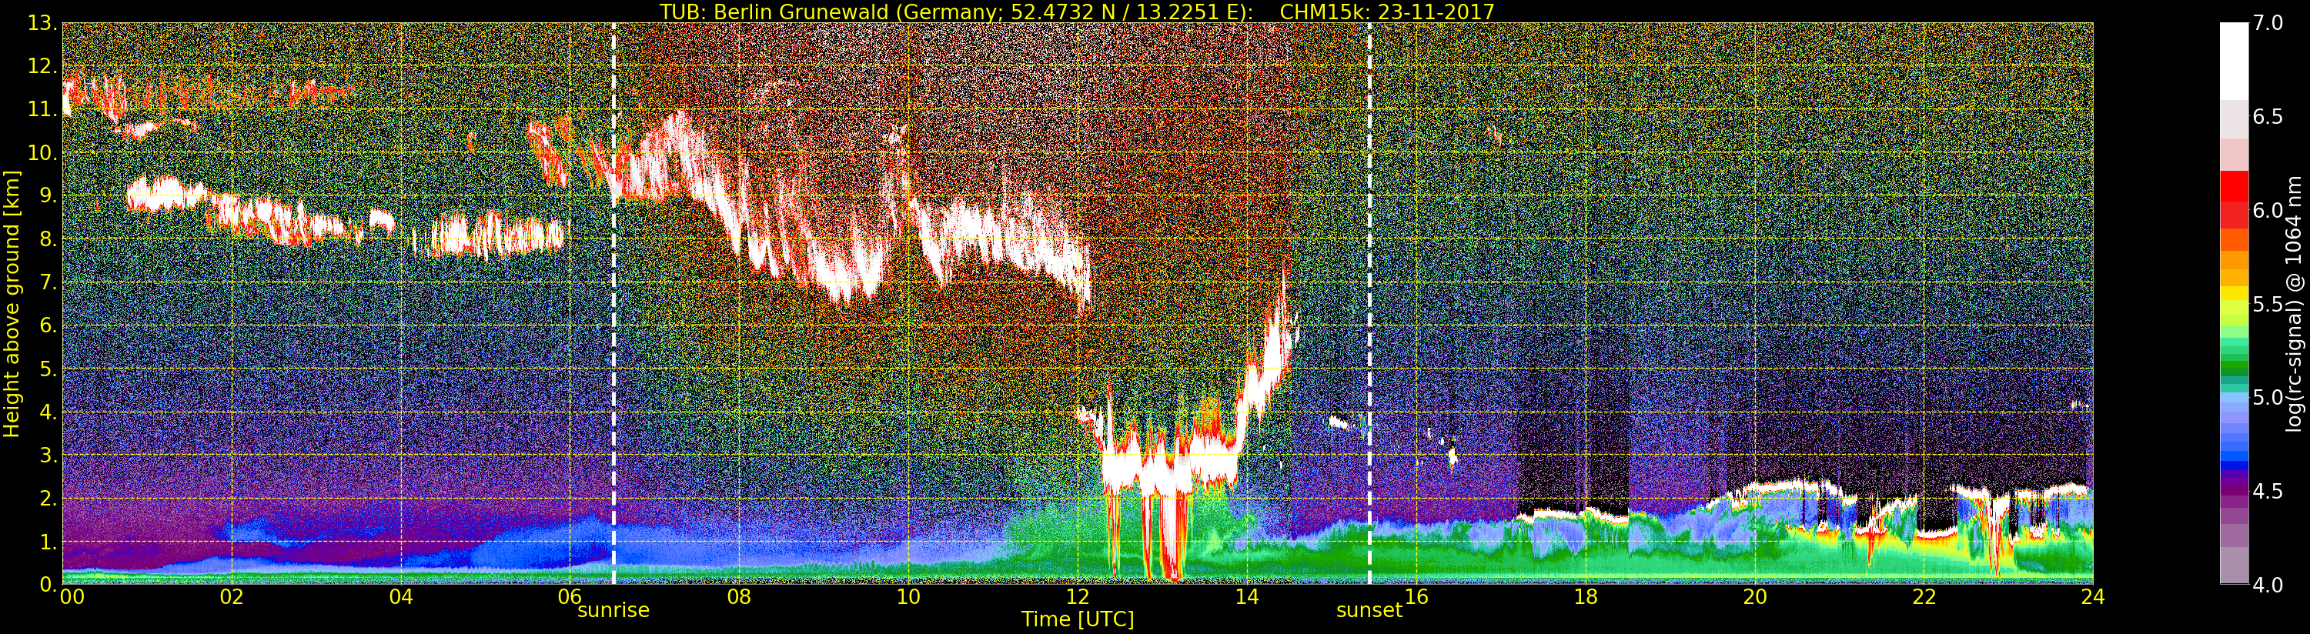The height and width of the screenshot is (634, 2310).
Task: Select the time-axis tick label '14'
Action: (x=1246, y=596)
